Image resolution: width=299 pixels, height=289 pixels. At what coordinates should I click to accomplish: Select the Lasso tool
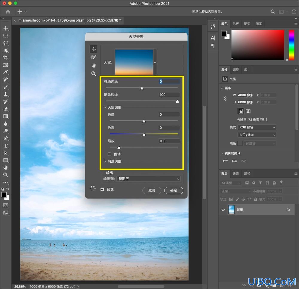pos(5,43)
